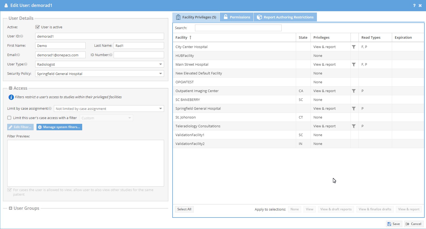The width and height of the screenshot is (426, 229).
Task: Select the ValidationFacility2 row
Action: 298,144
